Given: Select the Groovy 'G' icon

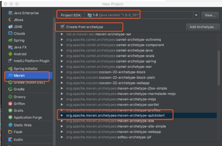Looking at the screenshot, I should [x=10, y=97].
